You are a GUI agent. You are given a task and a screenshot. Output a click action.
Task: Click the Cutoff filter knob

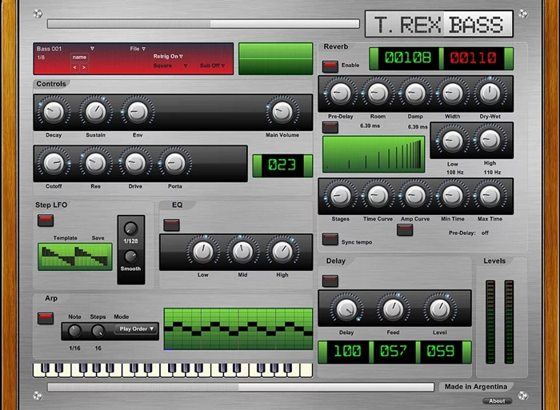point(54,163)
